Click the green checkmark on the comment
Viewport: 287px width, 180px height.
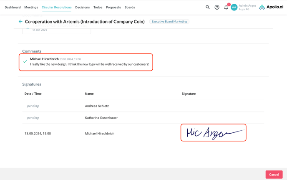(x=25, y=62)
